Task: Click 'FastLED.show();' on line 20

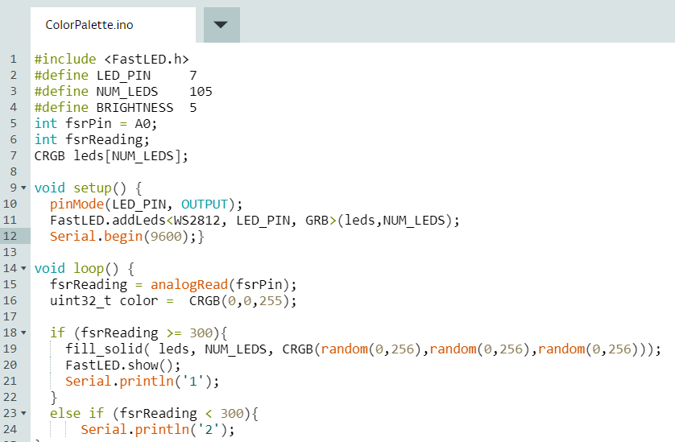Action: click(x=123, y=365)
